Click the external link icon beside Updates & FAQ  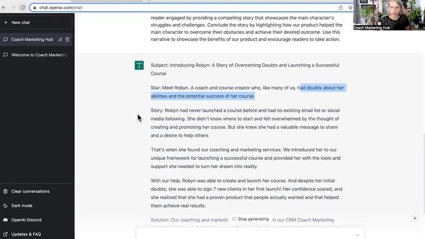click(x=5, y=234)
